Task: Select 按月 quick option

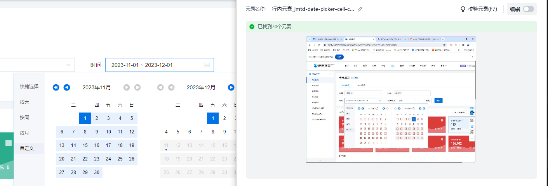Action: click(24, 133)
